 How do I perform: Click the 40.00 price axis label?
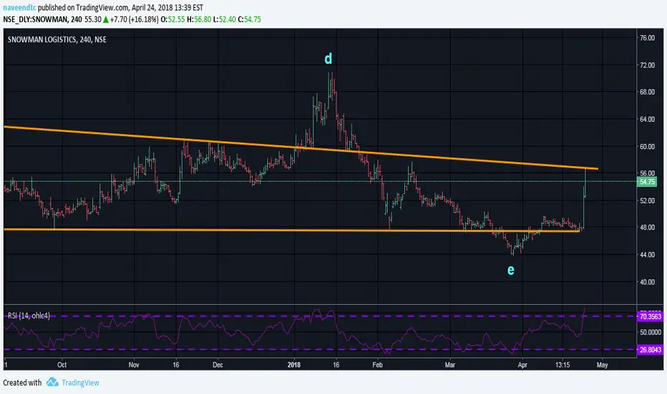point(647,282)
